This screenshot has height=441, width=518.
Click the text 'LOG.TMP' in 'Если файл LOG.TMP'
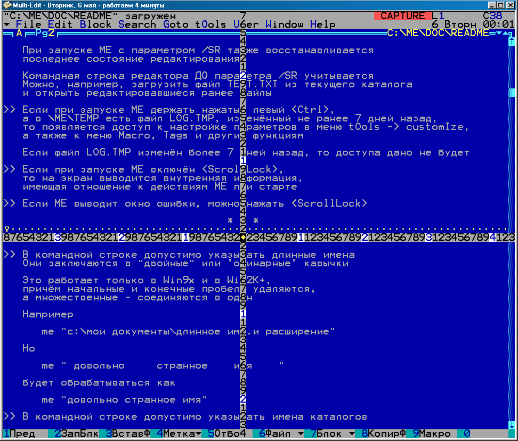pos(108,152)
